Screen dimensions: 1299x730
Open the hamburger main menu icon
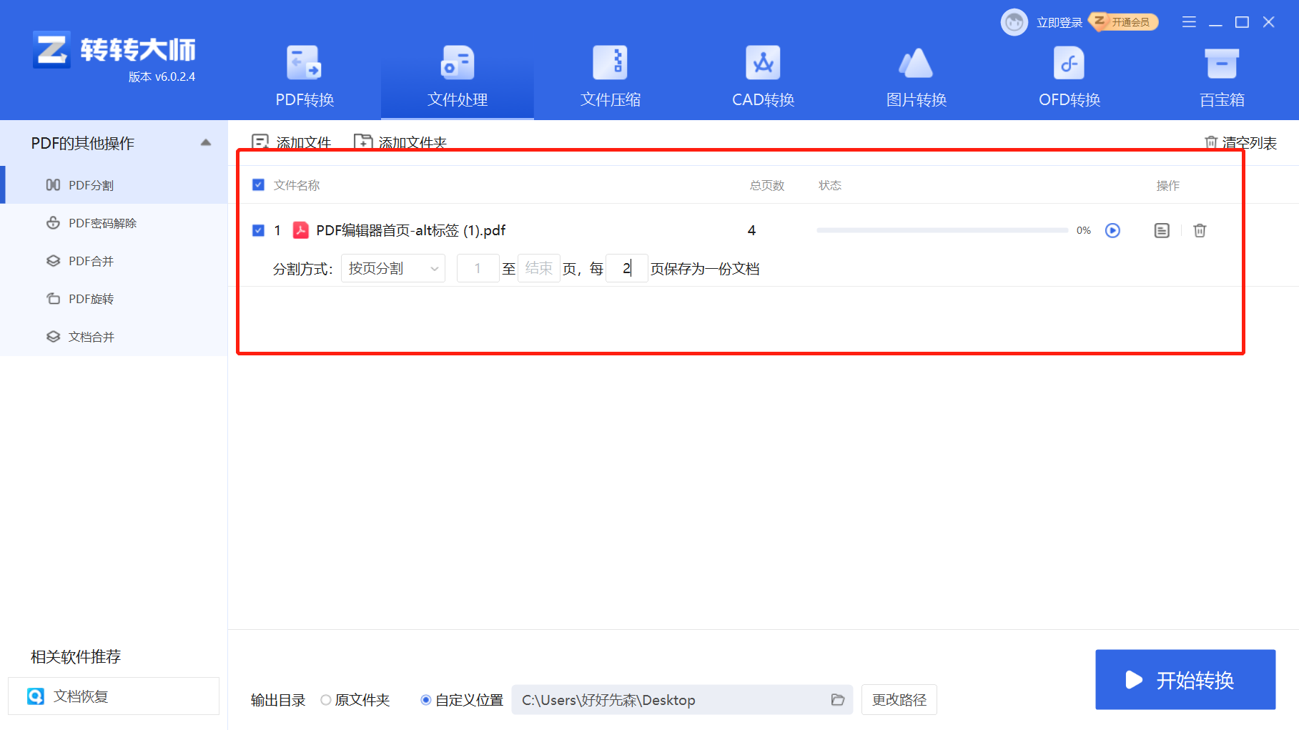1189,22
